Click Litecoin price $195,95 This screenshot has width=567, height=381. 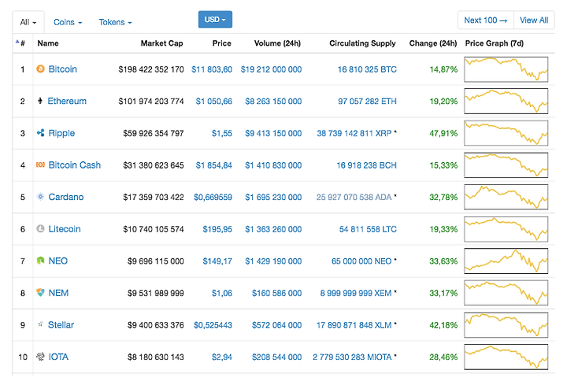pos(217,229)
